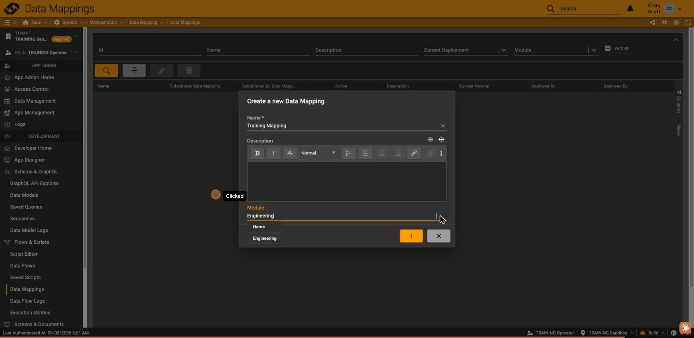Click the orange search button in toolbar
Viewport: 694px width, 338px height.
pyautogui.click(x=107, y=70)
